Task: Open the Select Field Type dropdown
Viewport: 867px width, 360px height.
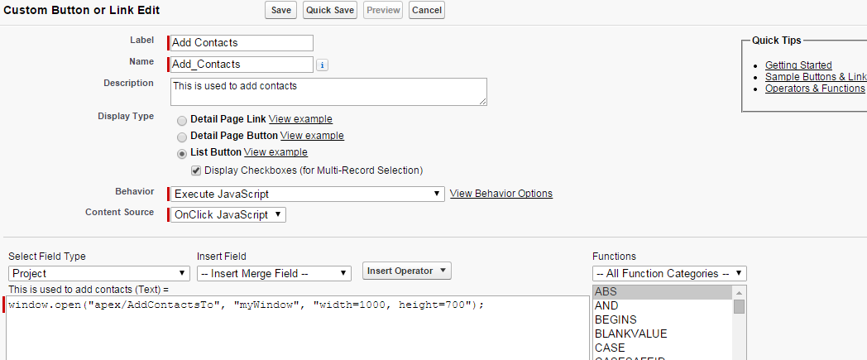Action: pos(99,274)
